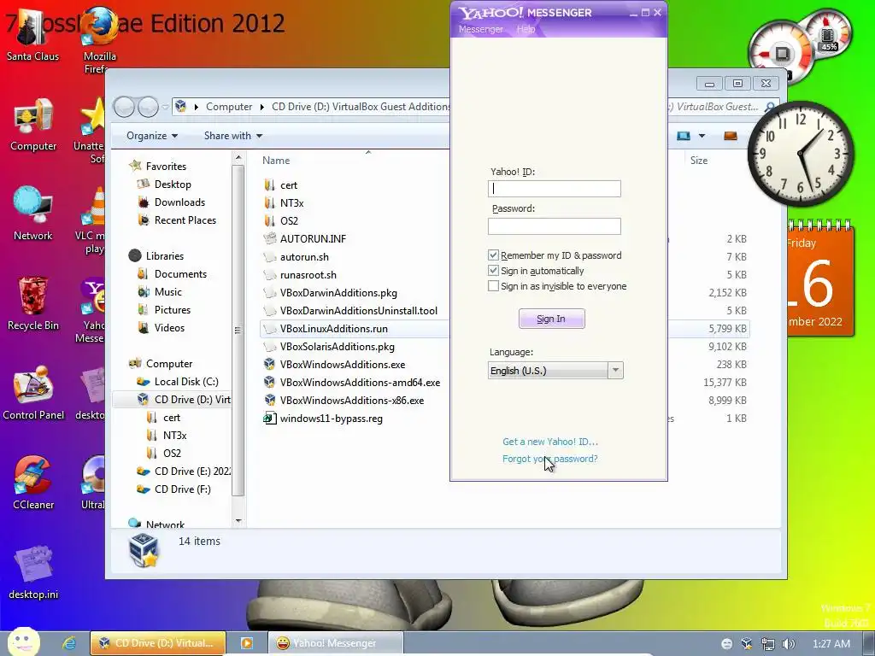Enable Sign in as invisible to everyone

(x=493, y=286)
